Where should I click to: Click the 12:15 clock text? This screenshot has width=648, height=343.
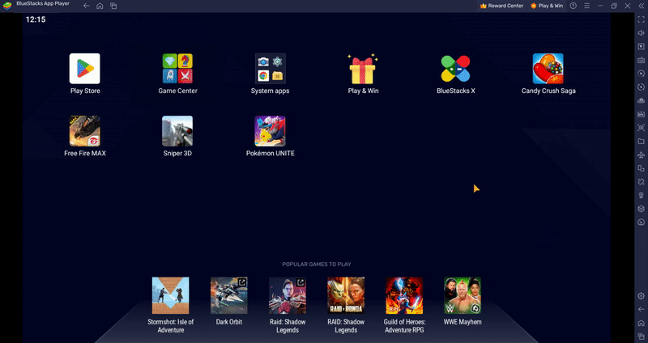pos(36,19)
